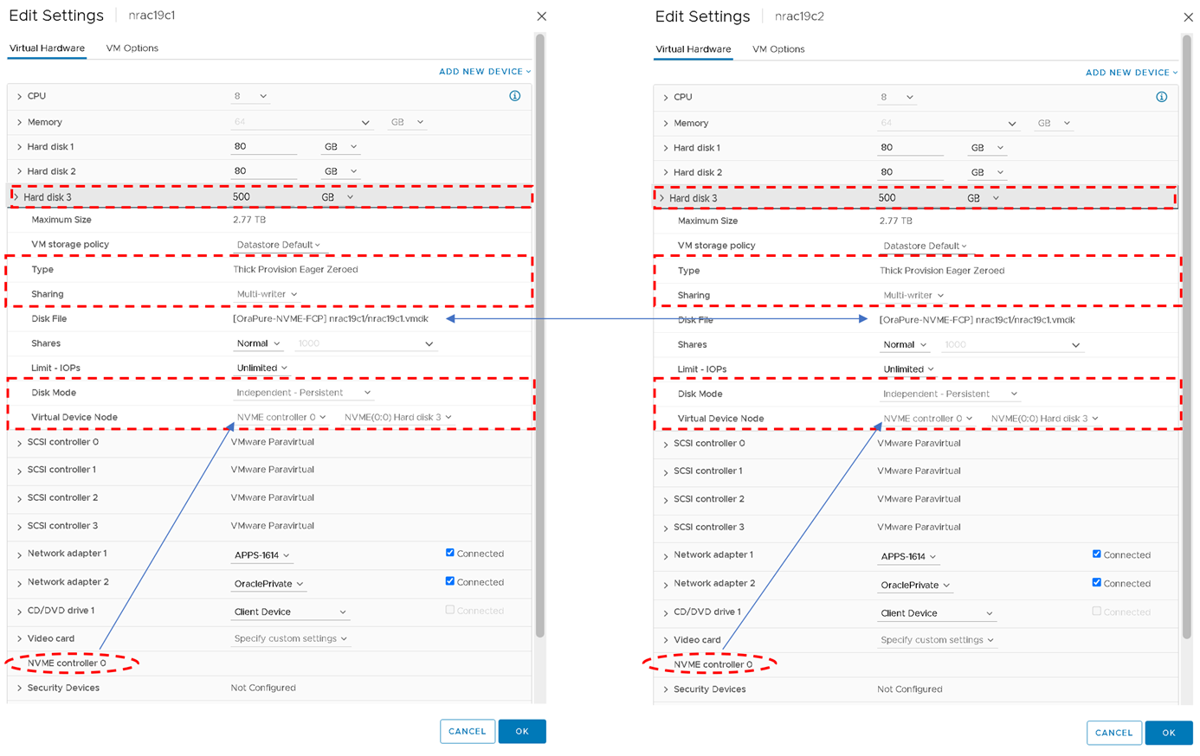
Task: Expand Hard disk 2 in nrac19c1
Action: coord(19,171)
